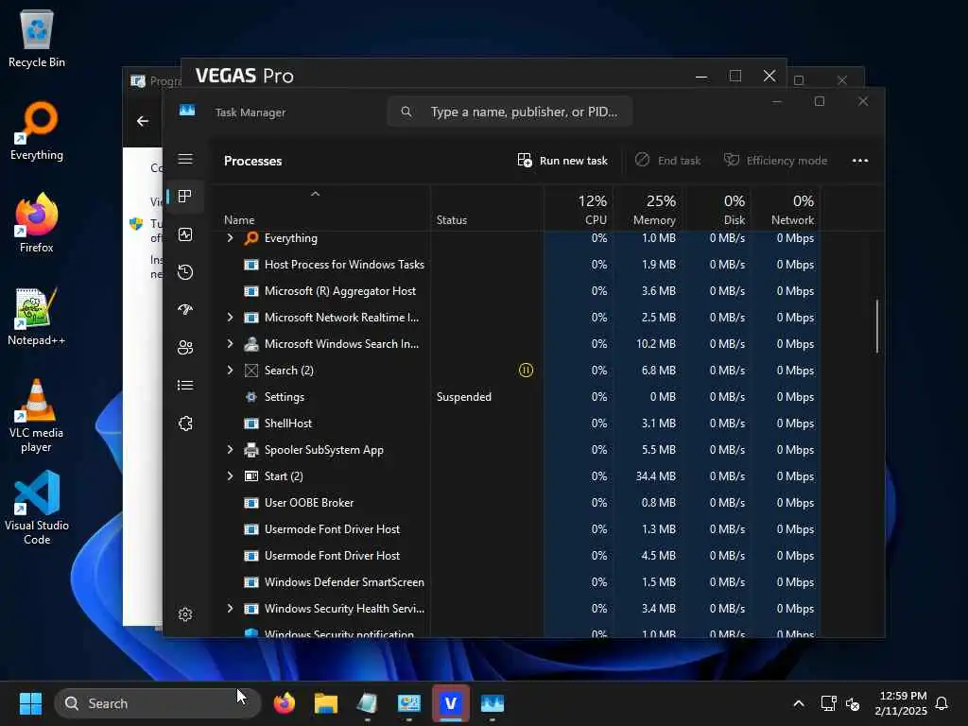Click the process list vertical scrollbar thumb
This screenshot has height=726, width=968.
[876, 326]
